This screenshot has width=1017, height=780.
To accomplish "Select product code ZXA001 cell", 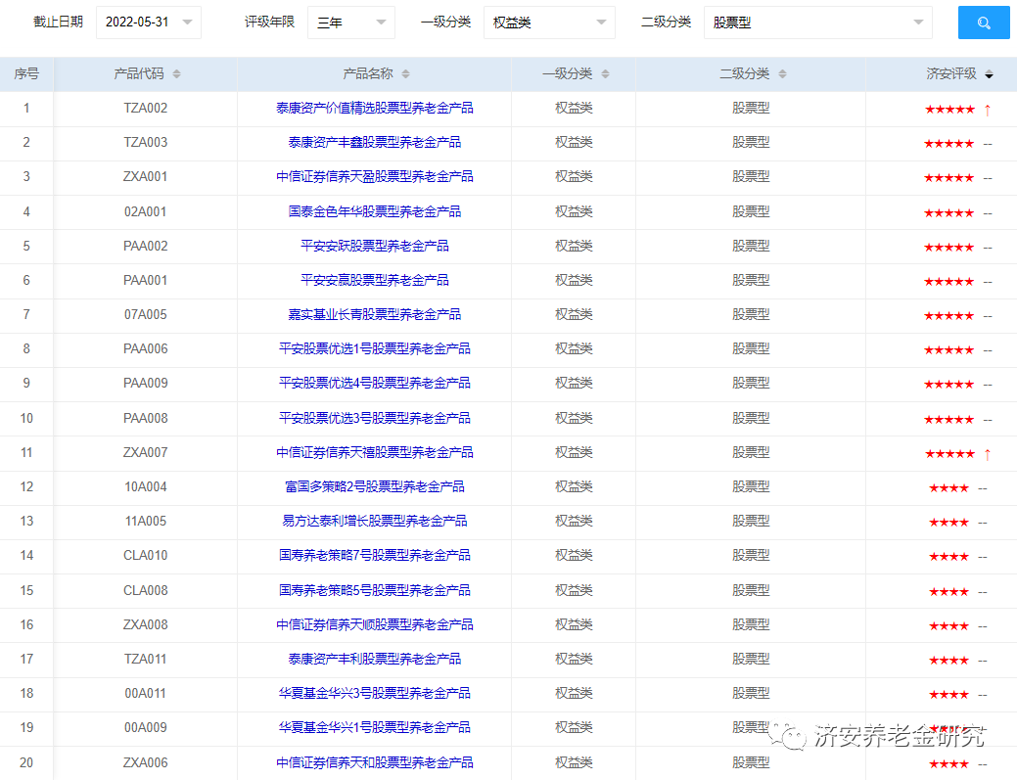I will [145, 177].
